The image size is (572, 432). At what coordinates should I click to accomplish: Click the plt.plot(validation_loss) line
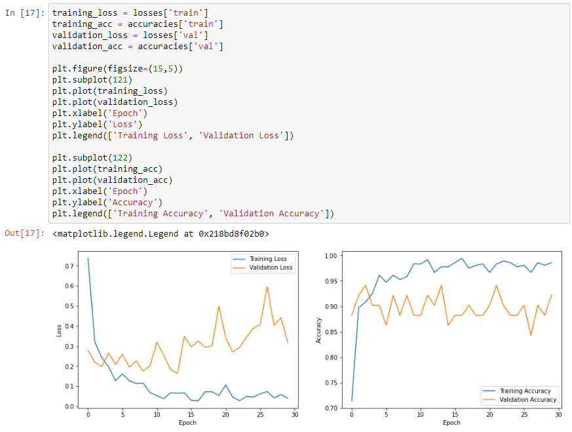[115, 102]
